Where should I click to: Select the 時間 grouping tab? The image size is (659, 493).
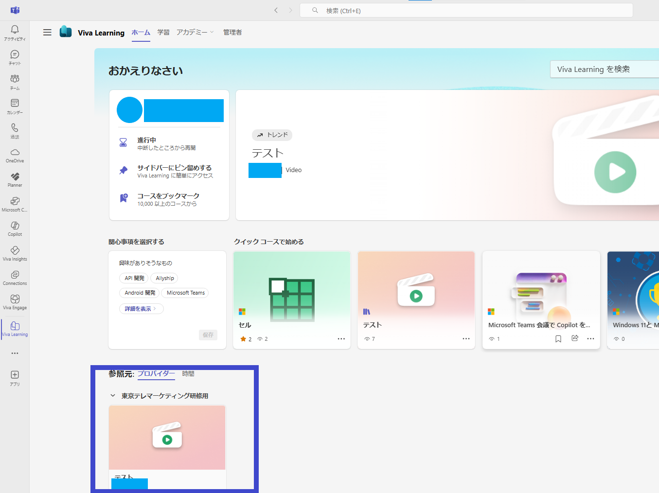pyautogui.click(x=188, y=374)
